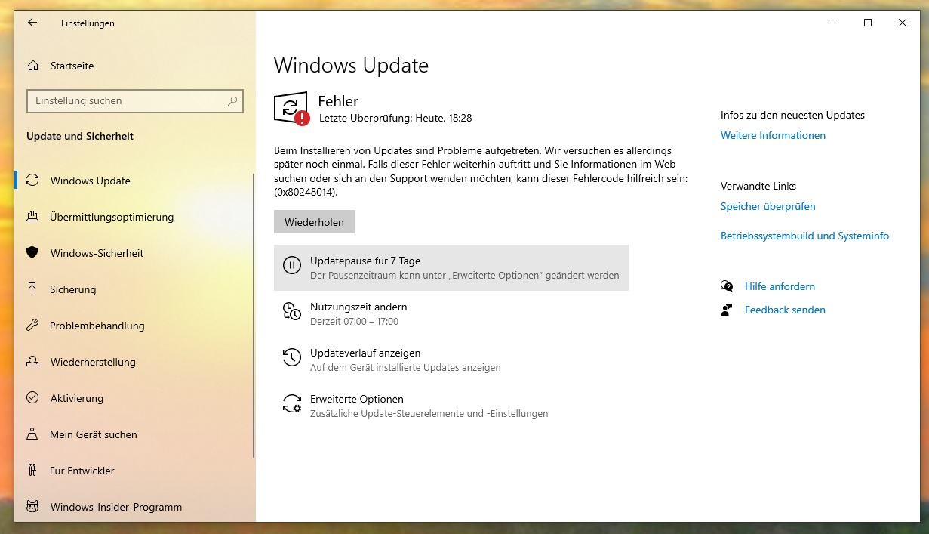Click the Update und Sicherheit heading

pyautogui.click(x=80, y=136)
